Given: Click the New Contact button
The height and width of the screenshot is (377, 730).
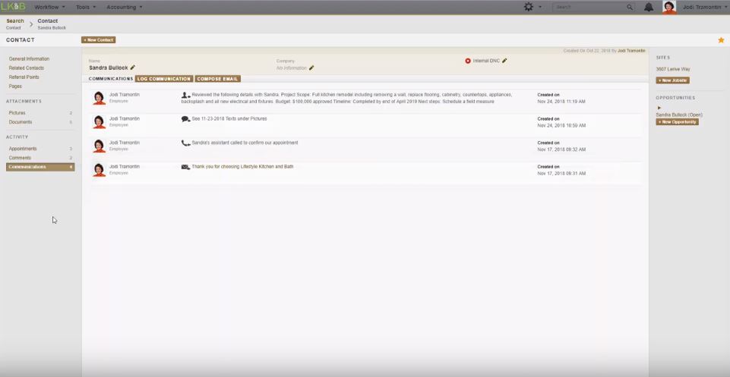Looking at the screenshot, I should [99, 40].
